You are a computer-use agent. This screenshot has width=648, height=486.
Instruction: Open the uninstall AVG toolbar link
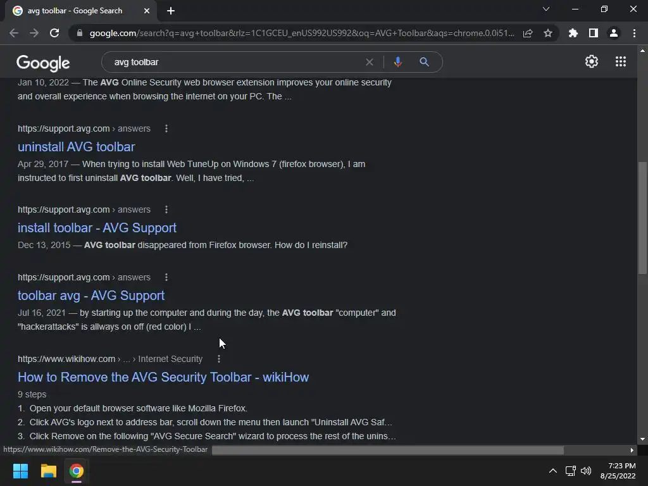pos(77,147)
